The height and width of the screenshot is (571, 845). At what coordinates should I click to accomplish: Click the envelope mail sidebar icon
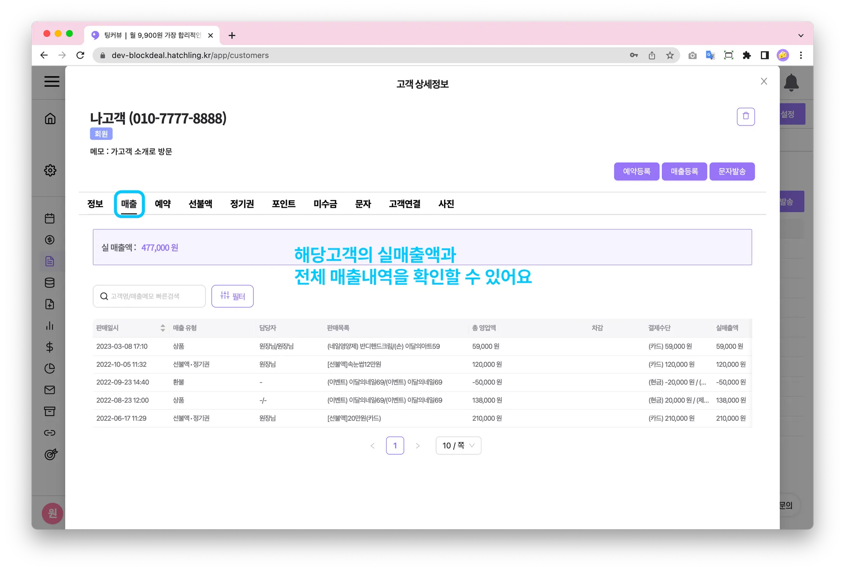(50, 390)
